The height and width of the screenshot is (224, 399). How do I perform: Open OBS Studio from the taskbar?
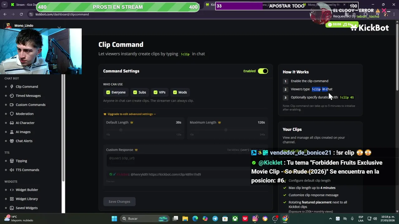coord(275,218)
